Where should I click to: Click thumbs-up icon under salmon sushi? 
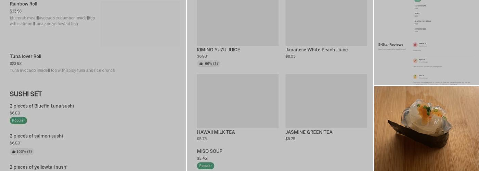coord(14,152)
